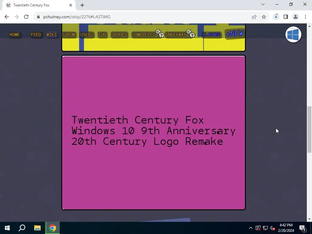Open Chrome three-dot menu

click(305, 17)
